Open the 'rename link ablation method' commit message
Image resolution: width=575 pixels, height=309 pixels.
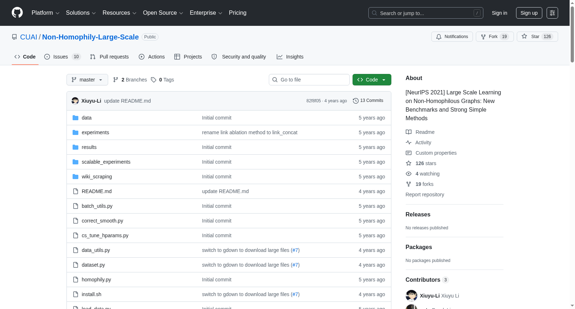[x=250, y=132]
